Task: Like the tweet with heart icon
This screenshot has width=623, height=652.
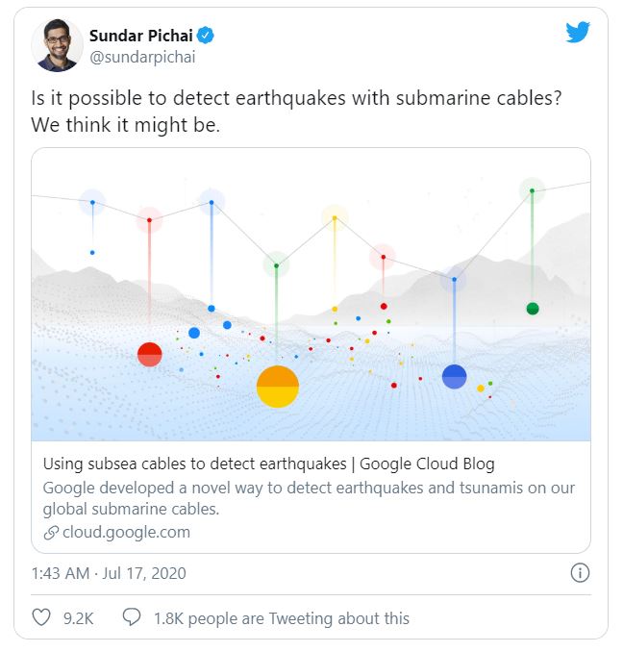Action: point(42,618)
